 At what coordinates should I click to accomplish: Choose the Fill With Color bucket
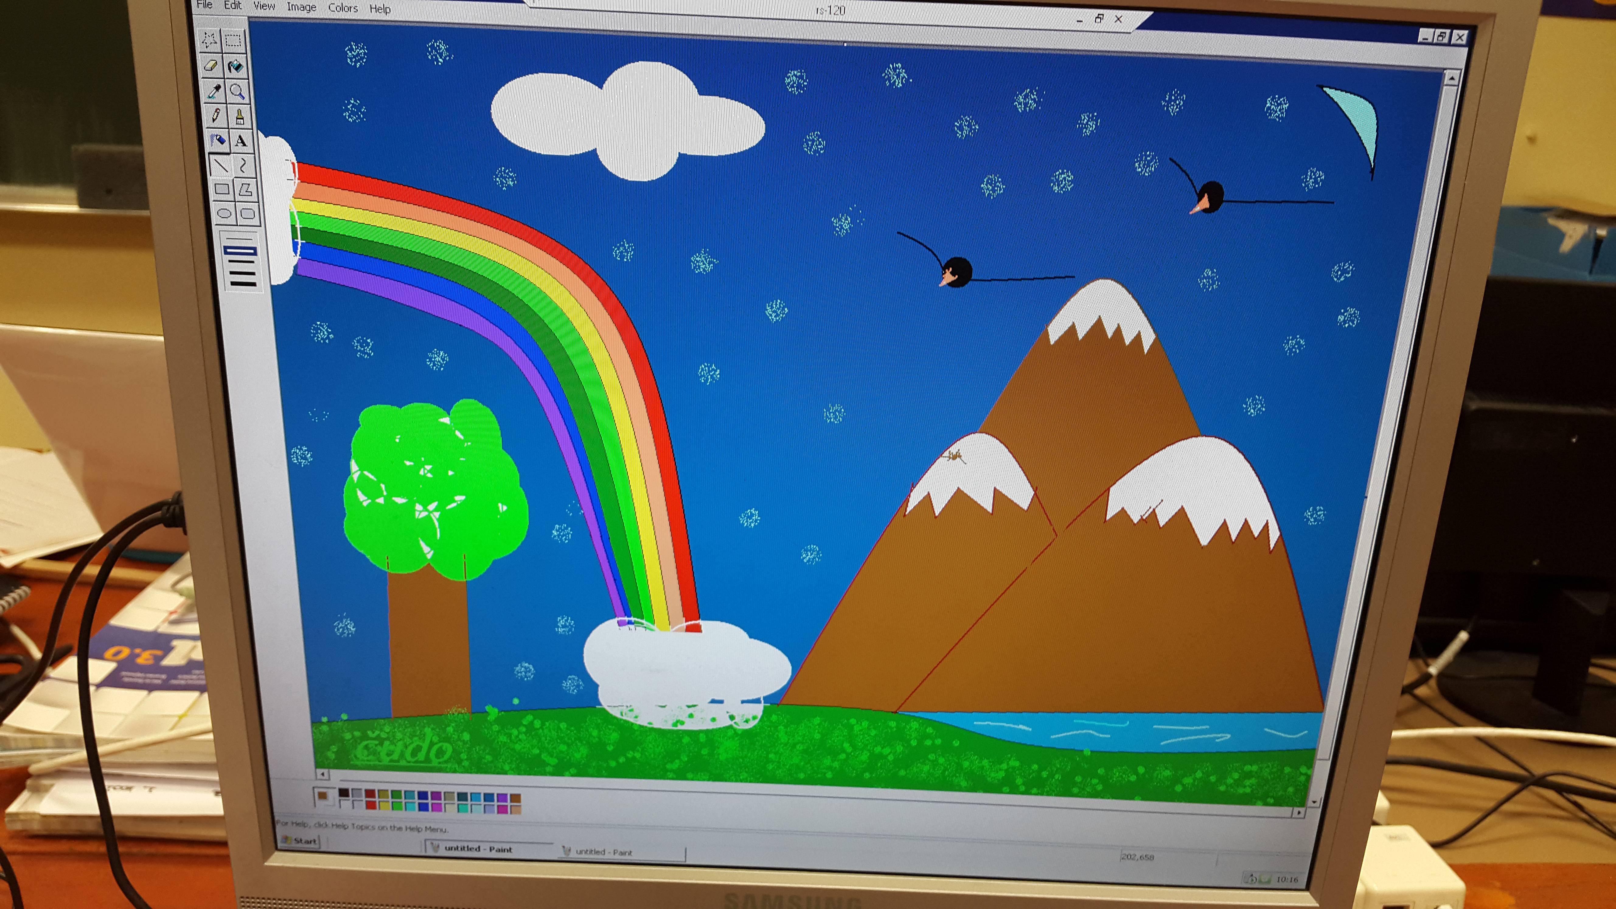coord(235,66)
